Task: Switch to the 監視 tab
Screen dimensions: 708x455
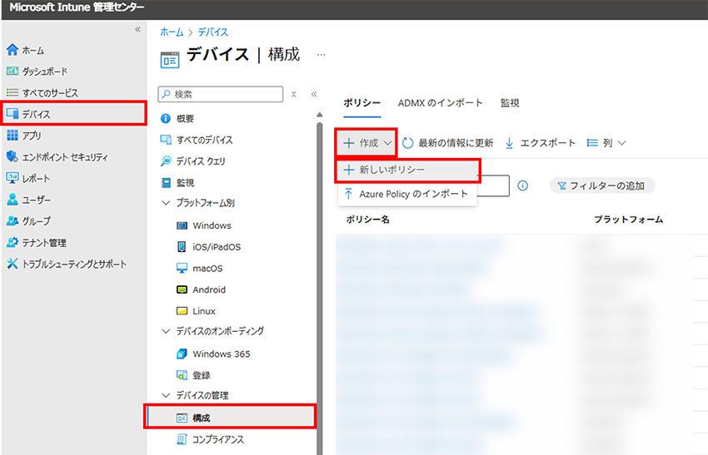Action: [x=510, y=103]
